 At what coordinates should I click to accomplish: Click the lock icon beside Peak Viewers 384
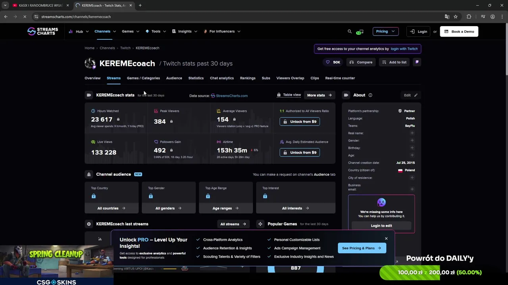171,122
